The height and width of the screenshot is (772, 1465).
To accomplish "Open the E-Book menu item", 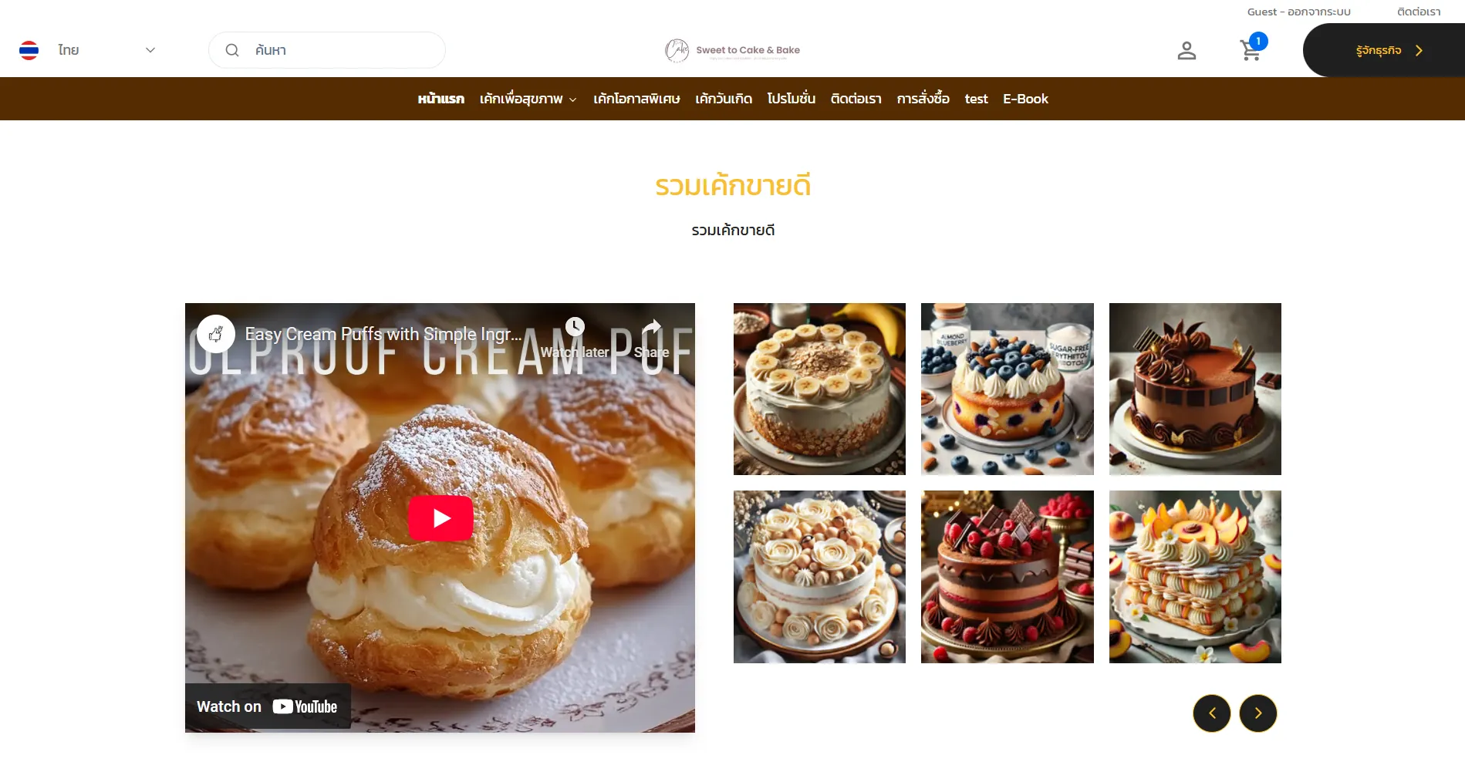I will pos(1025,99).
